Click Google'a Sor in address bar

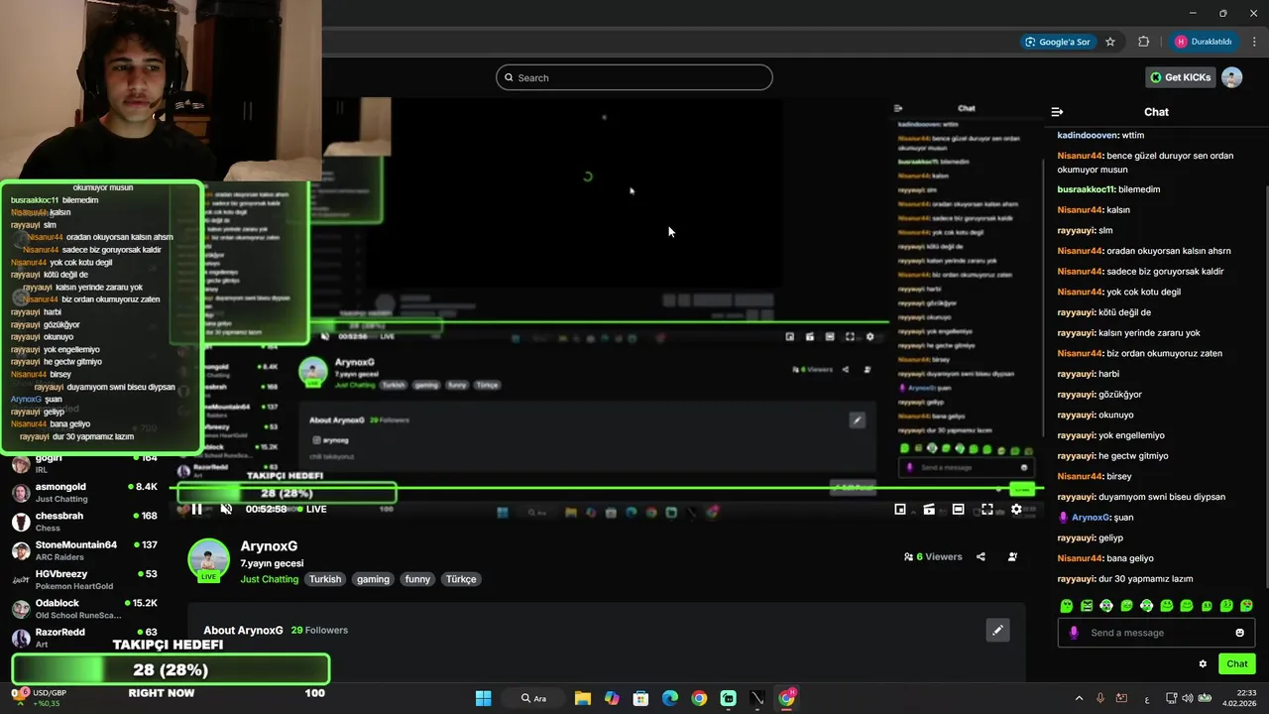(1057, 42)
